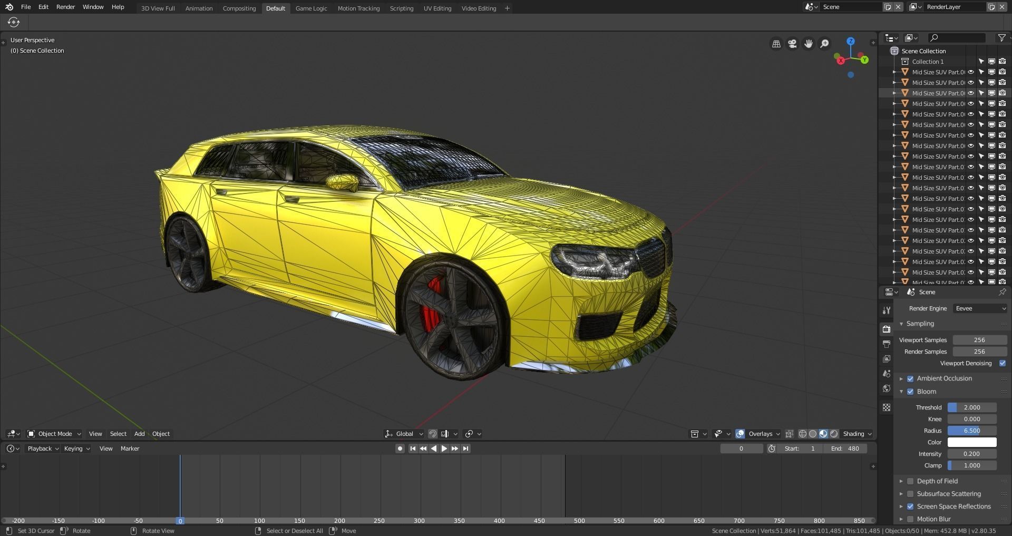Open the outliner filter funnel icon

point(1001,38)
